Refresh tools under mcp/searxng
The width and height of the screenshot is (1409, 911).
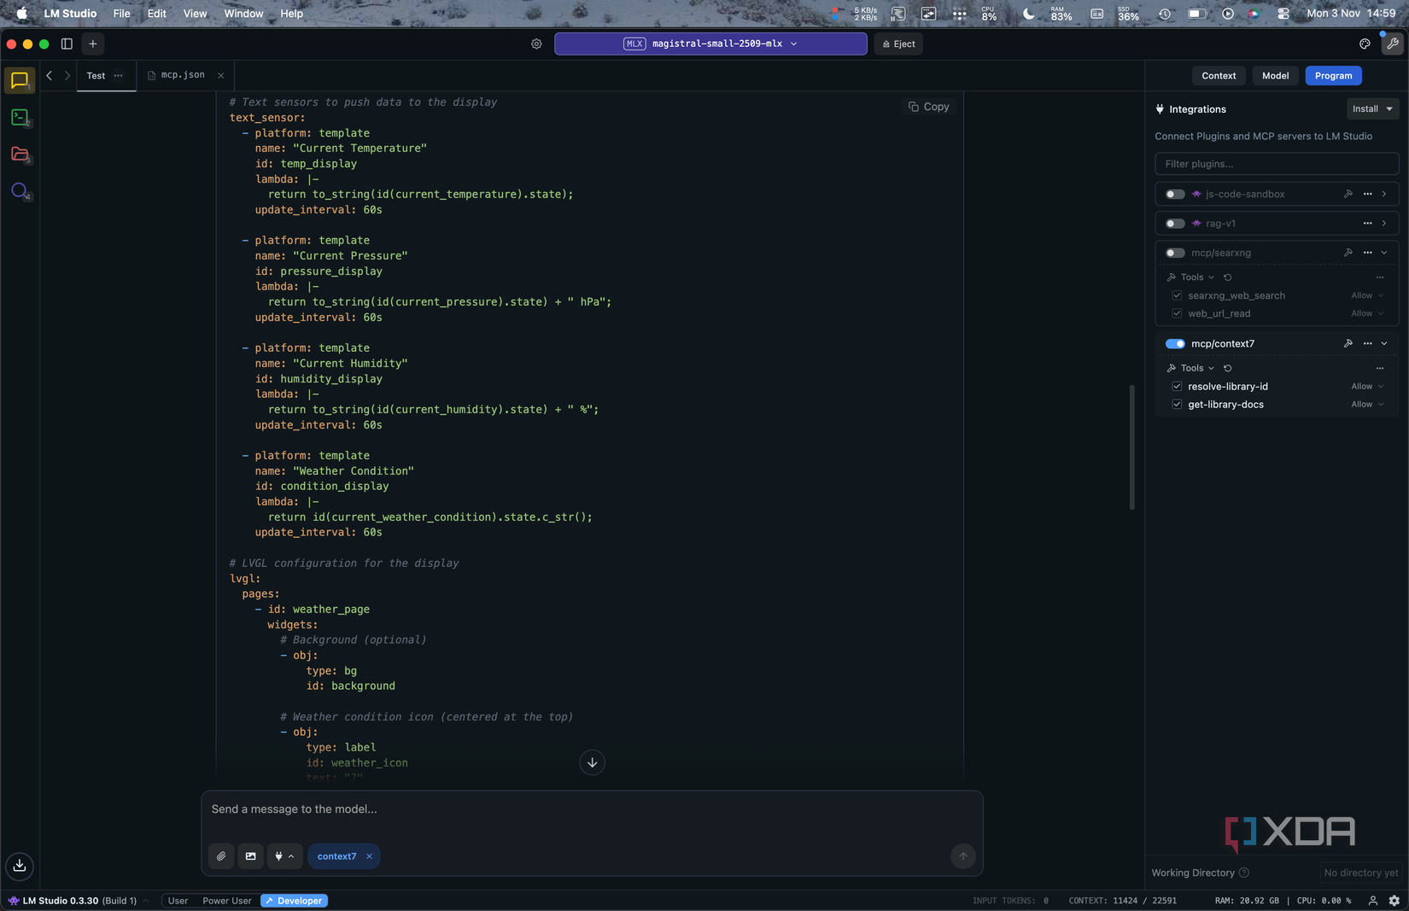click(1227, 277)
